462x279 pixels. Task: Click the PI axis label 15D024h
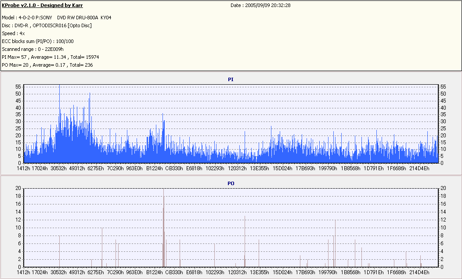click(282, 168)
